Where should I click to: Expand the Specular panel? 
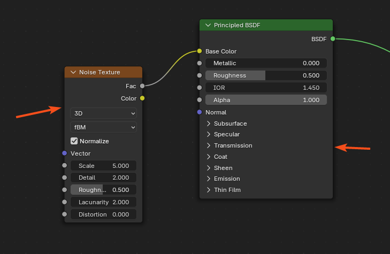209,134
